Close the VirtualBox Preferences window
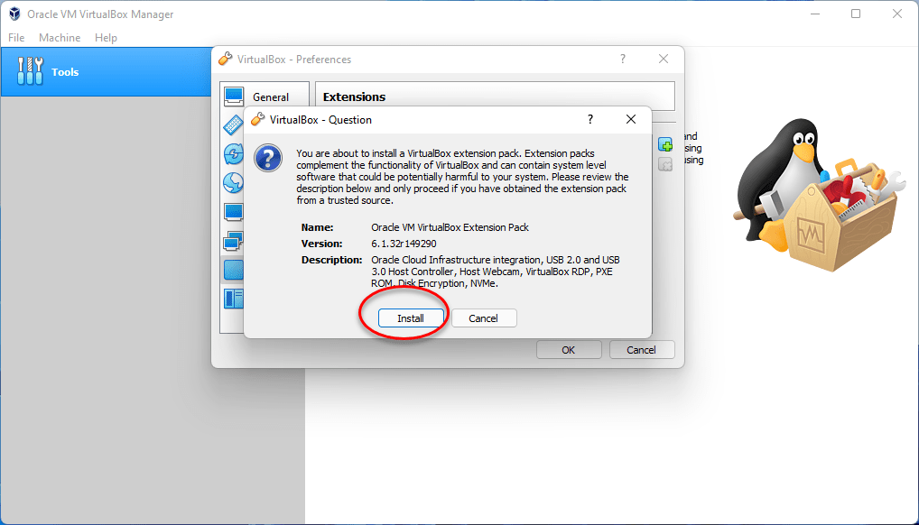The image size is (919, 525). pos(664,60)
